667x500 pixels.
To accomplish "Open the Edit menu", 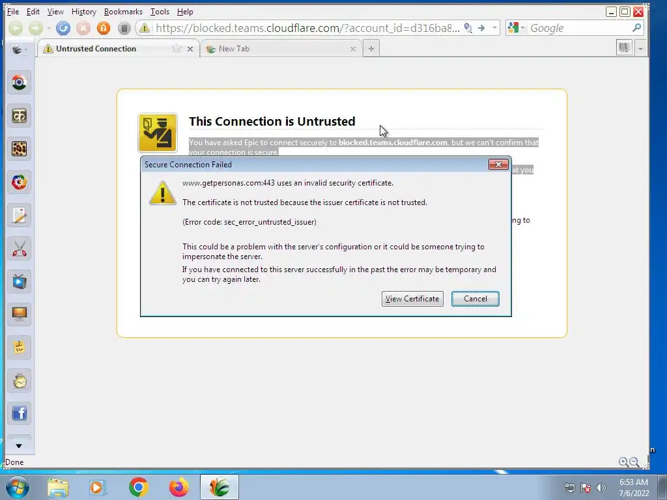I will 33,12.
